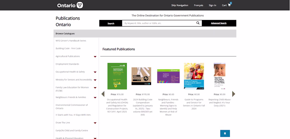This screenshot has height=139, width=290.
Task: Click the Ontario trillium logo
Action: [70, 5]
